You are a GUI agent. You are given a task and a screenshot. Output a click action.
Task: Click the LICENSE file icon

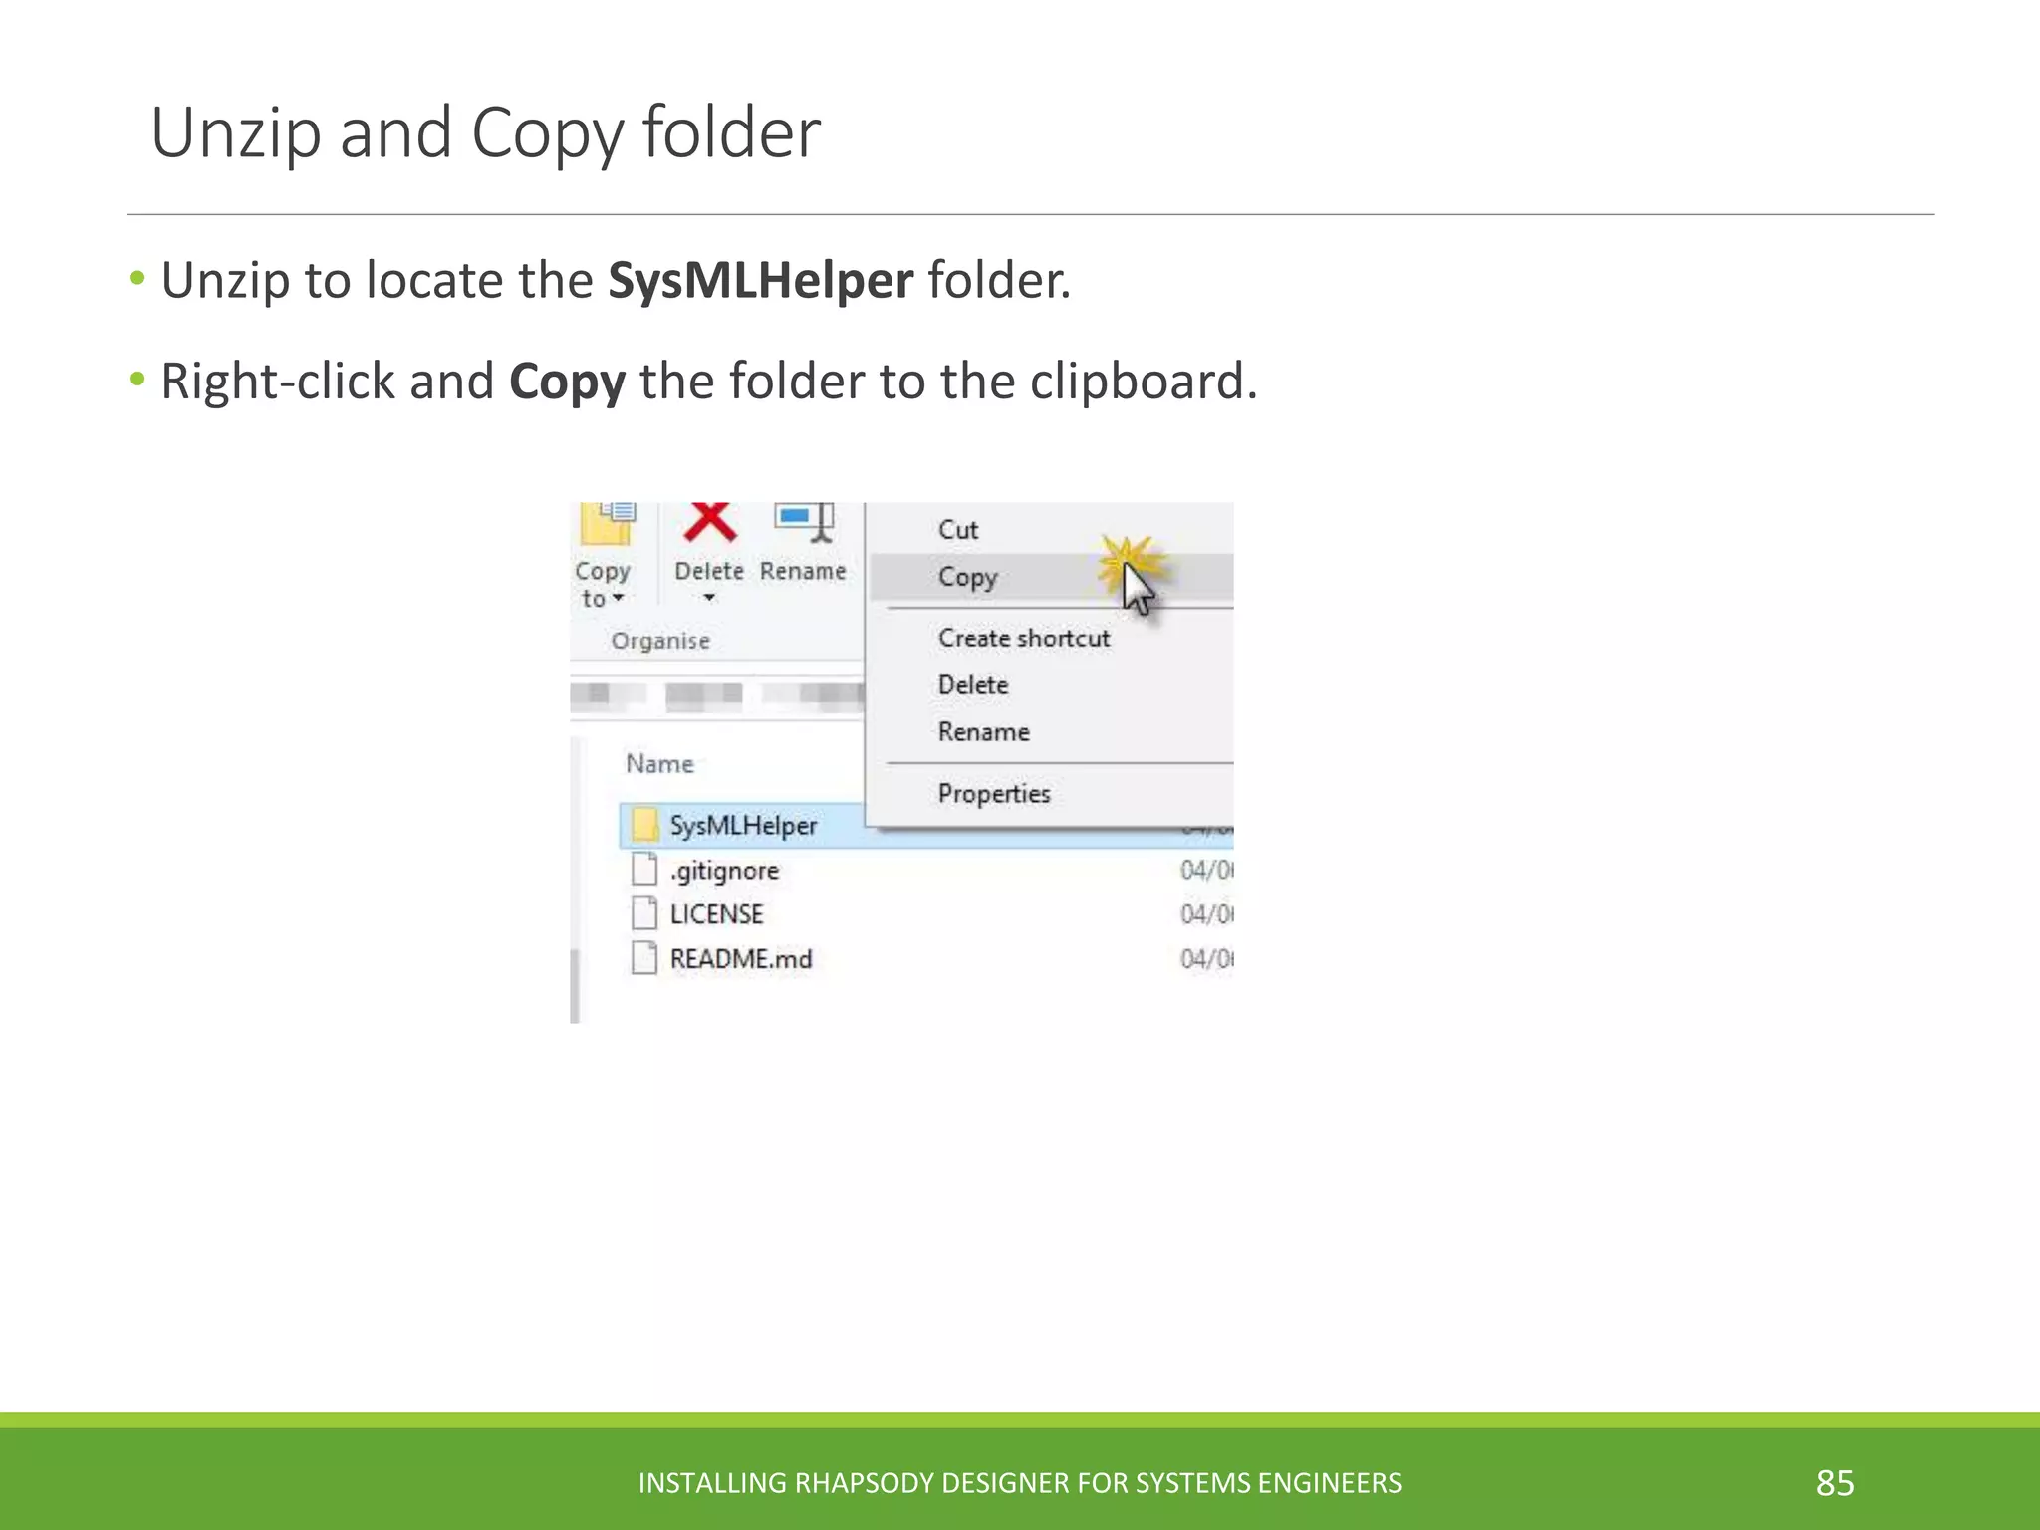[645, 913]
